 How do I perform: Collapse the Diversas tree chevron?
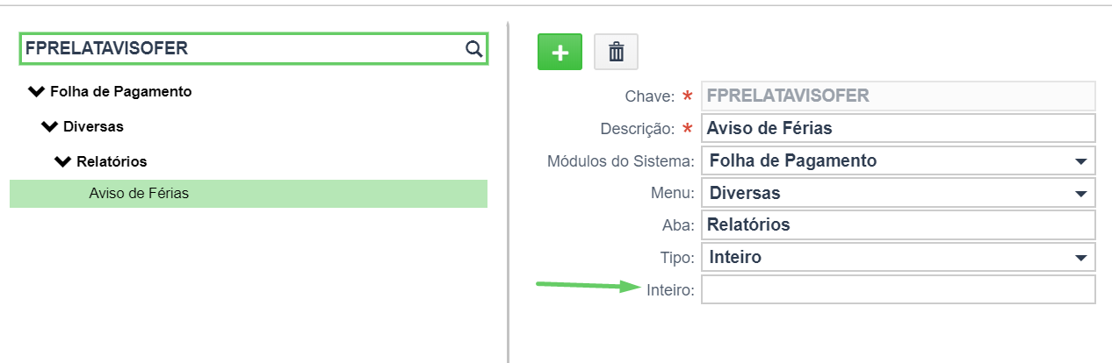[x=49, y=126]
